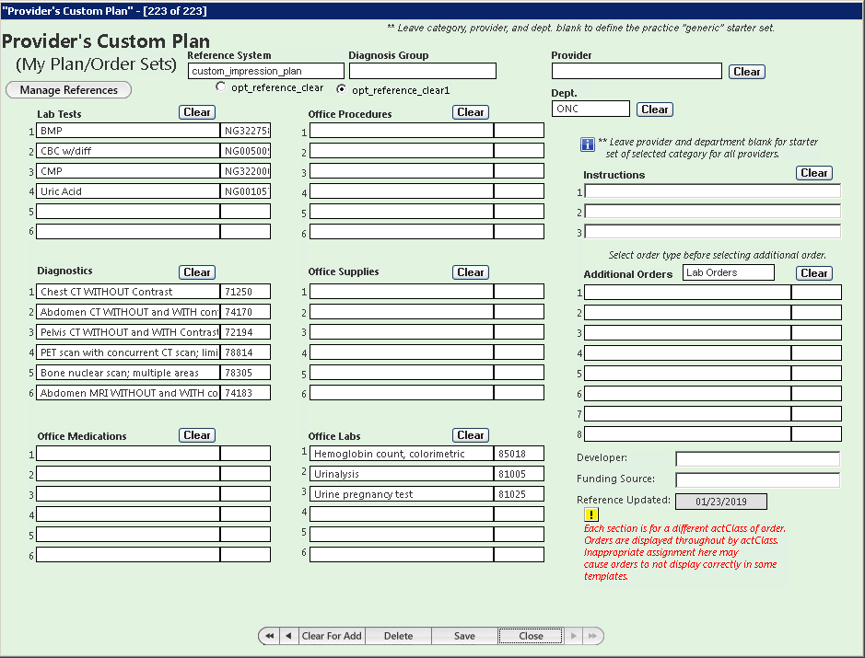Select the opt_reference_clear1 radio button
This screenshot has height=658, width=865.
[342, 88]
